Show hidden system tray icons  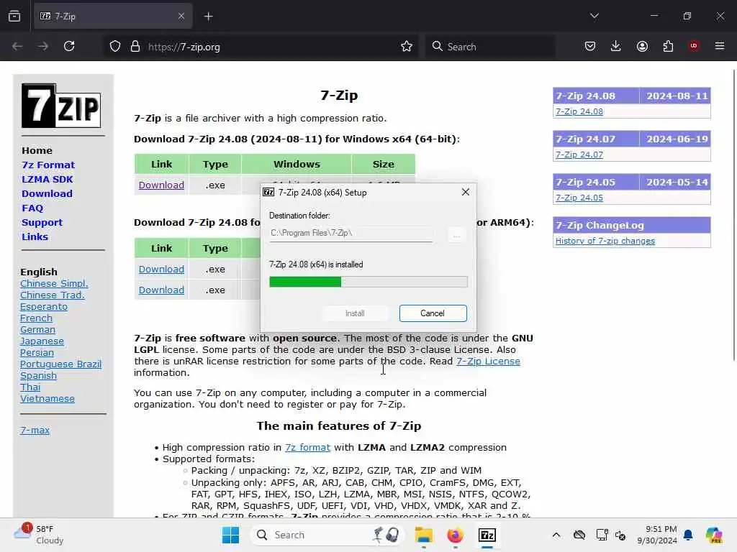pos(556,535)
